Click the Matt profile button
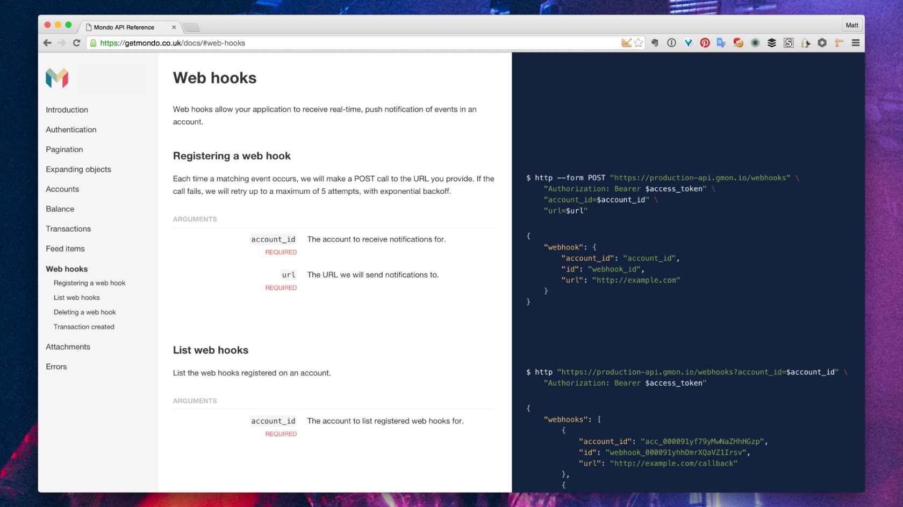This screenshot has height=507, width=903. [x=852, y=25]
